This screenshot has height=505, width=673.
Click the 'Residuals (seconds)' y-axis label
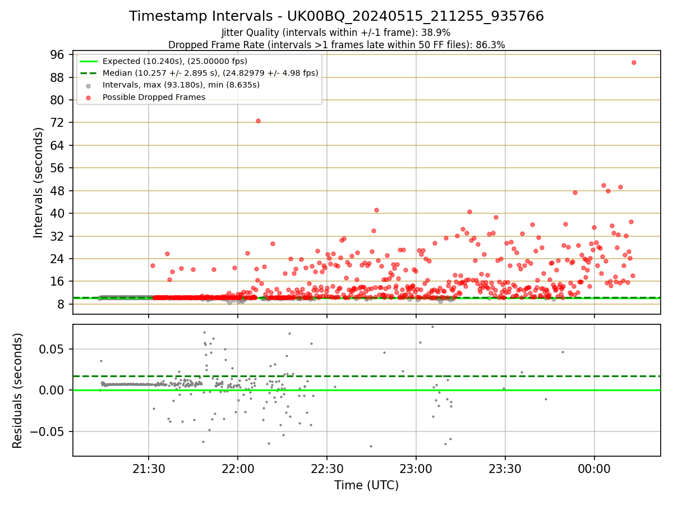coord(18,391)
